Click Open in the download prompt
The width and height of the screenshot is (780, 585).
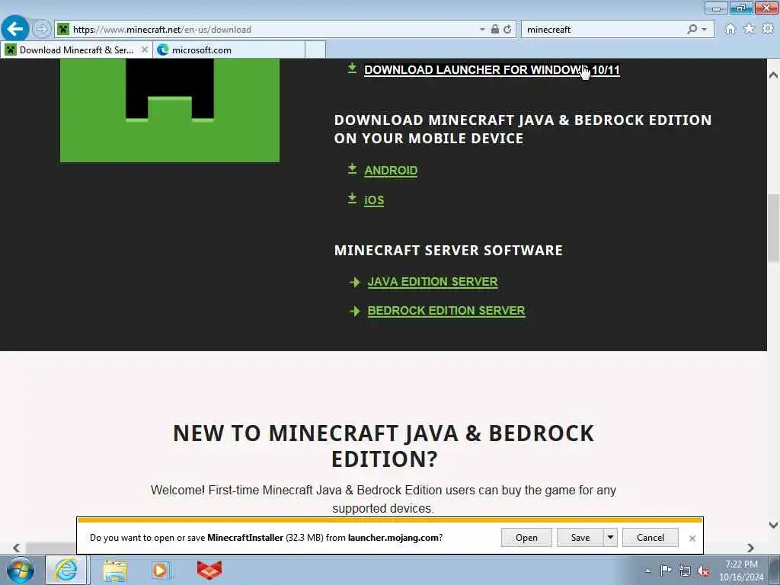[x=526, y=538]
